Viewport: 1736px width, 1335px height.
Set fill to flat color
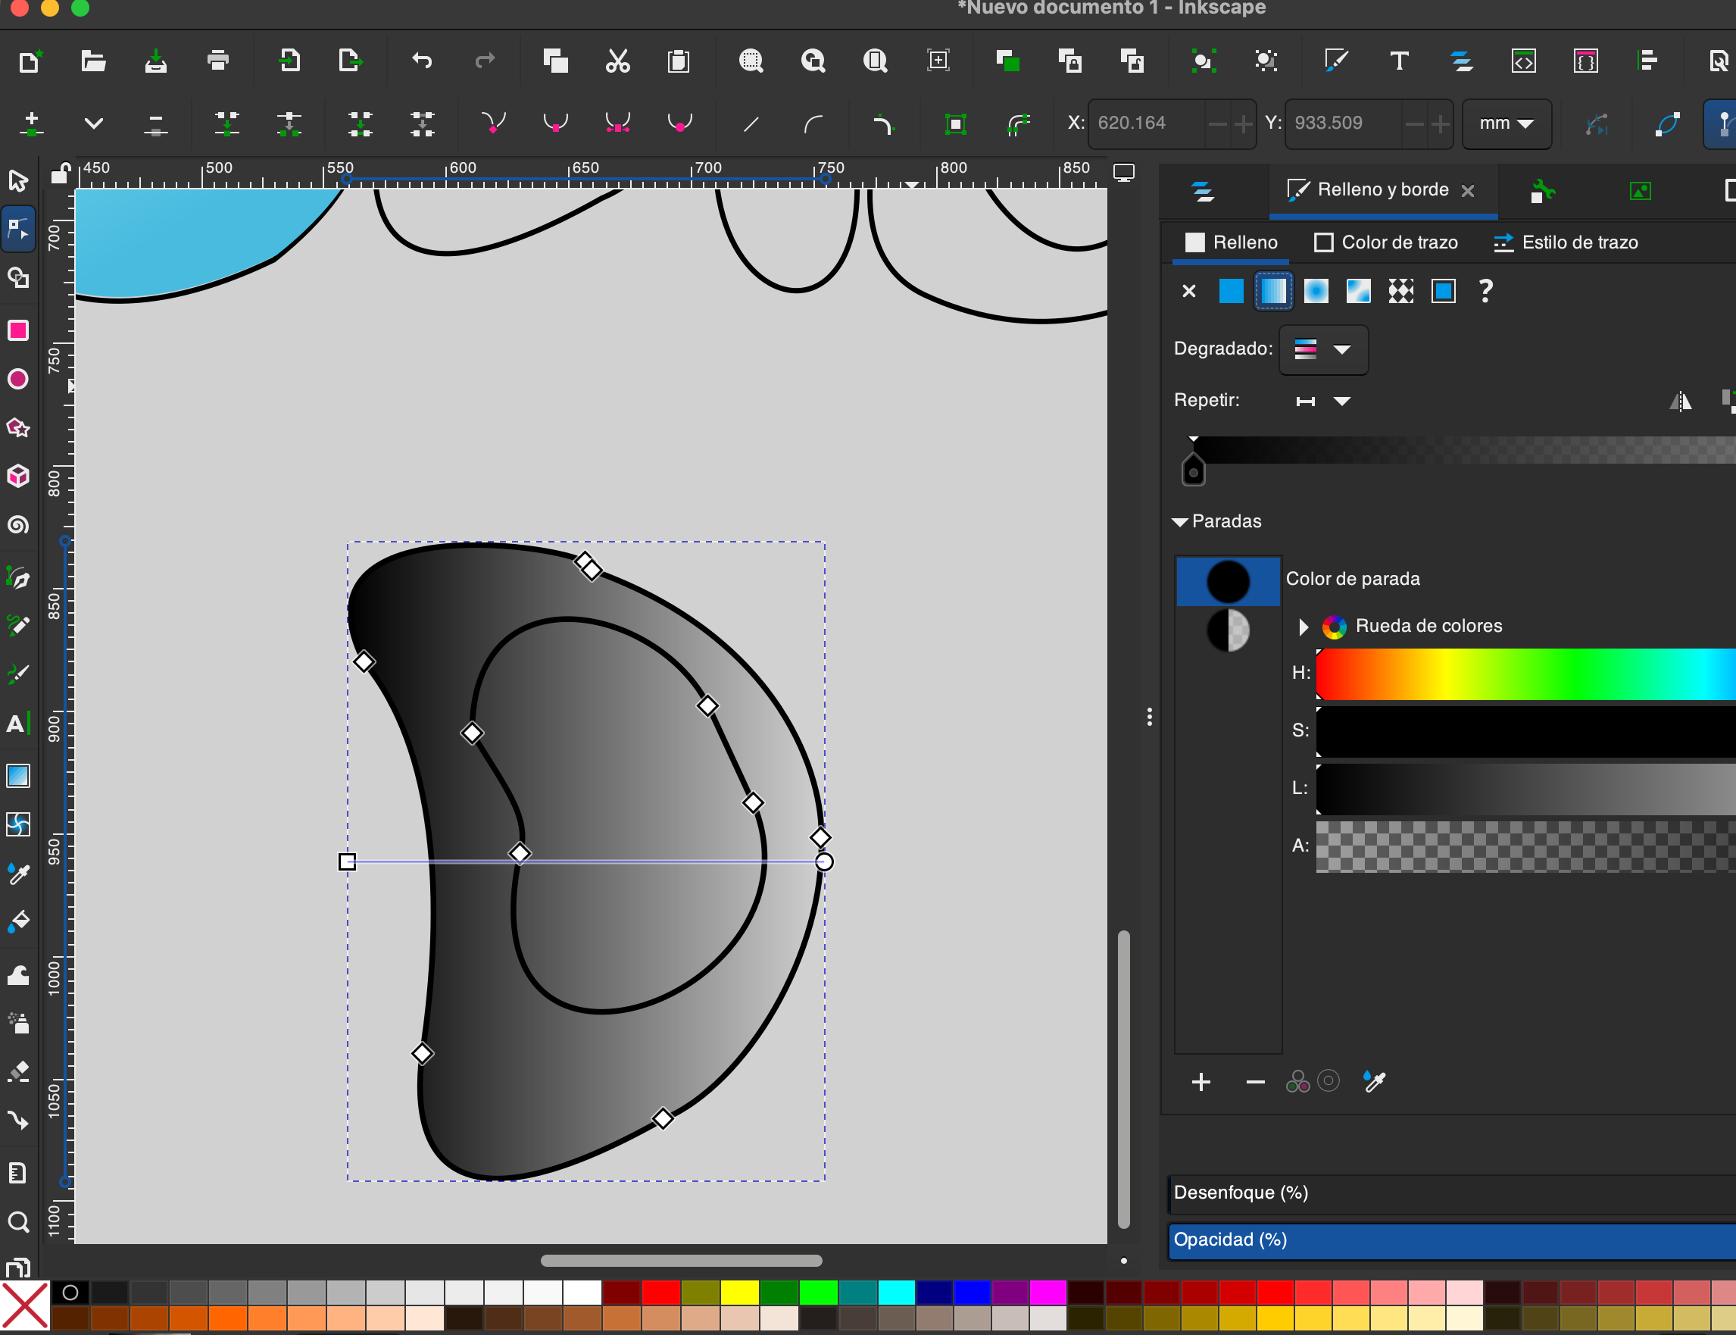pos(1231,292)
